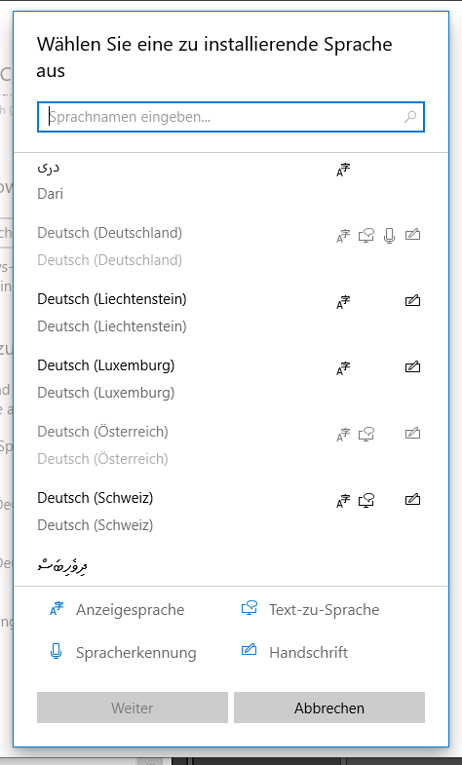Click text-to-speech icon for Deutsch (Österreich)
The height and width of the screenshot is (765, 462).
click(366, 435)
